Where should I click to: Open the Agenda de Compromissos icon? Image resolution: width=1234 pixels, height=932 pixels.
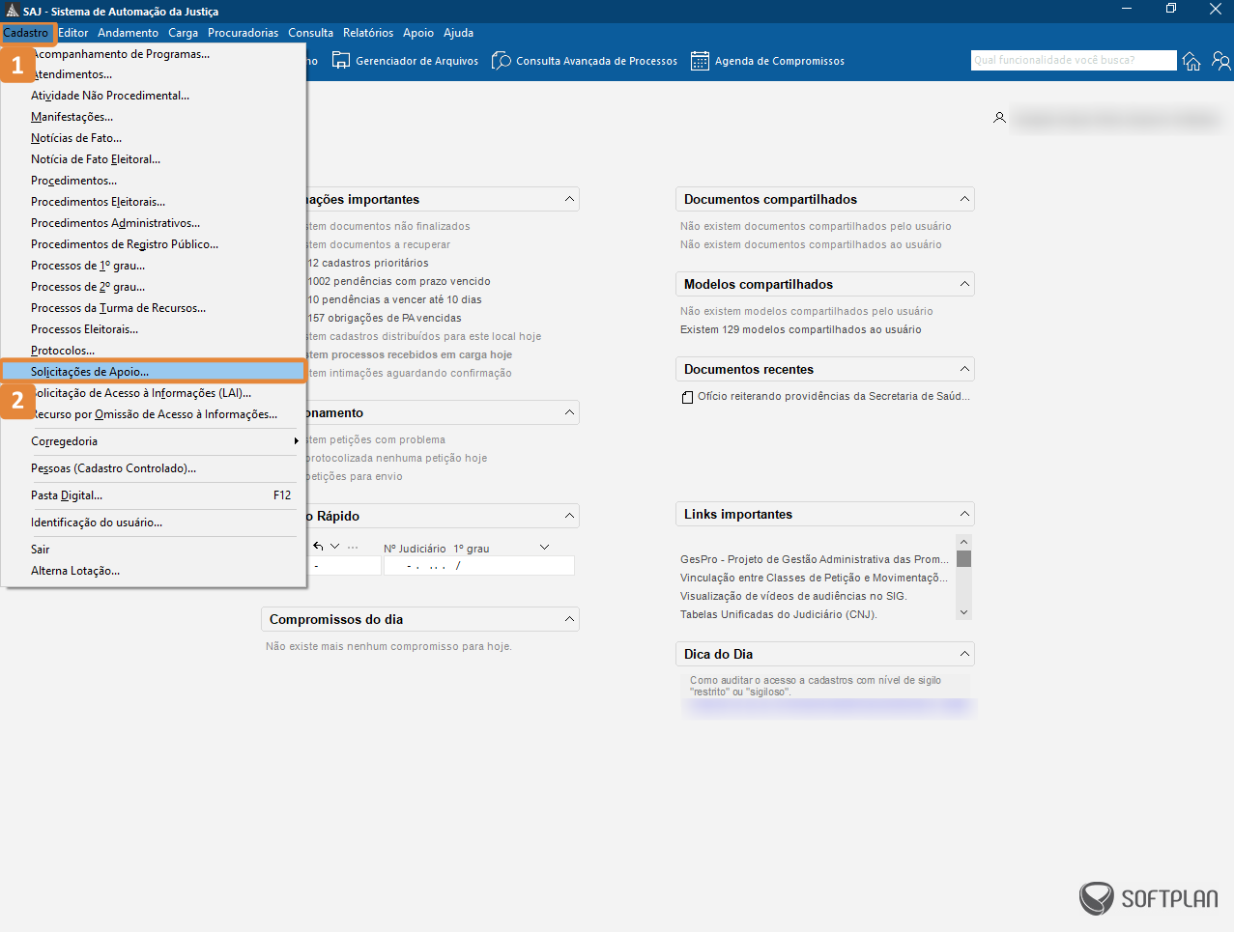click(700, 60)
